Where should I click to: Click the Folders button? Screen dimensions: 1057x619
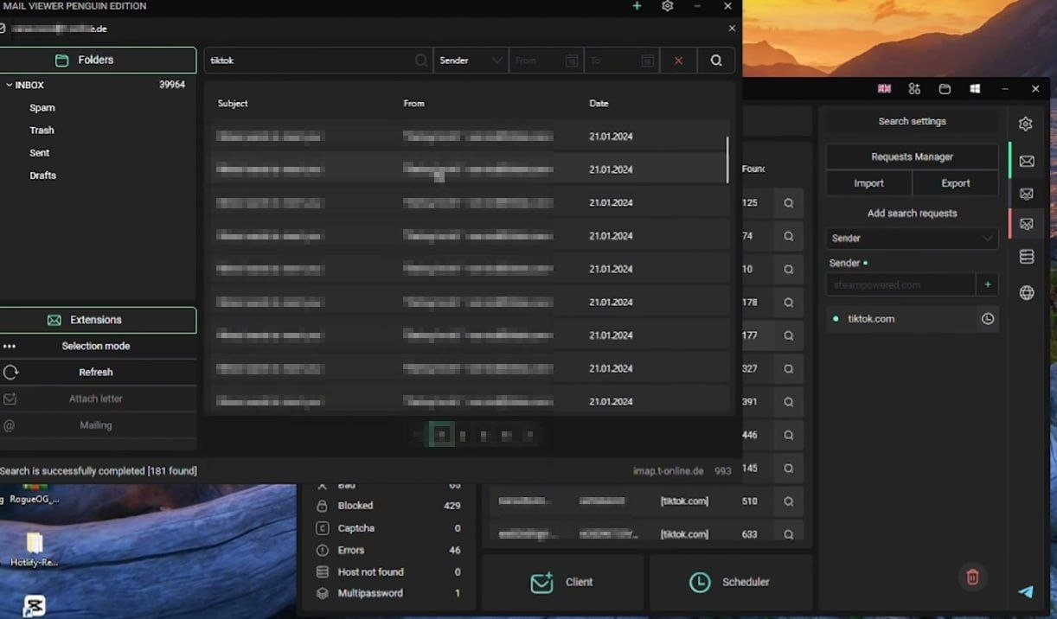tap(98, 60)
